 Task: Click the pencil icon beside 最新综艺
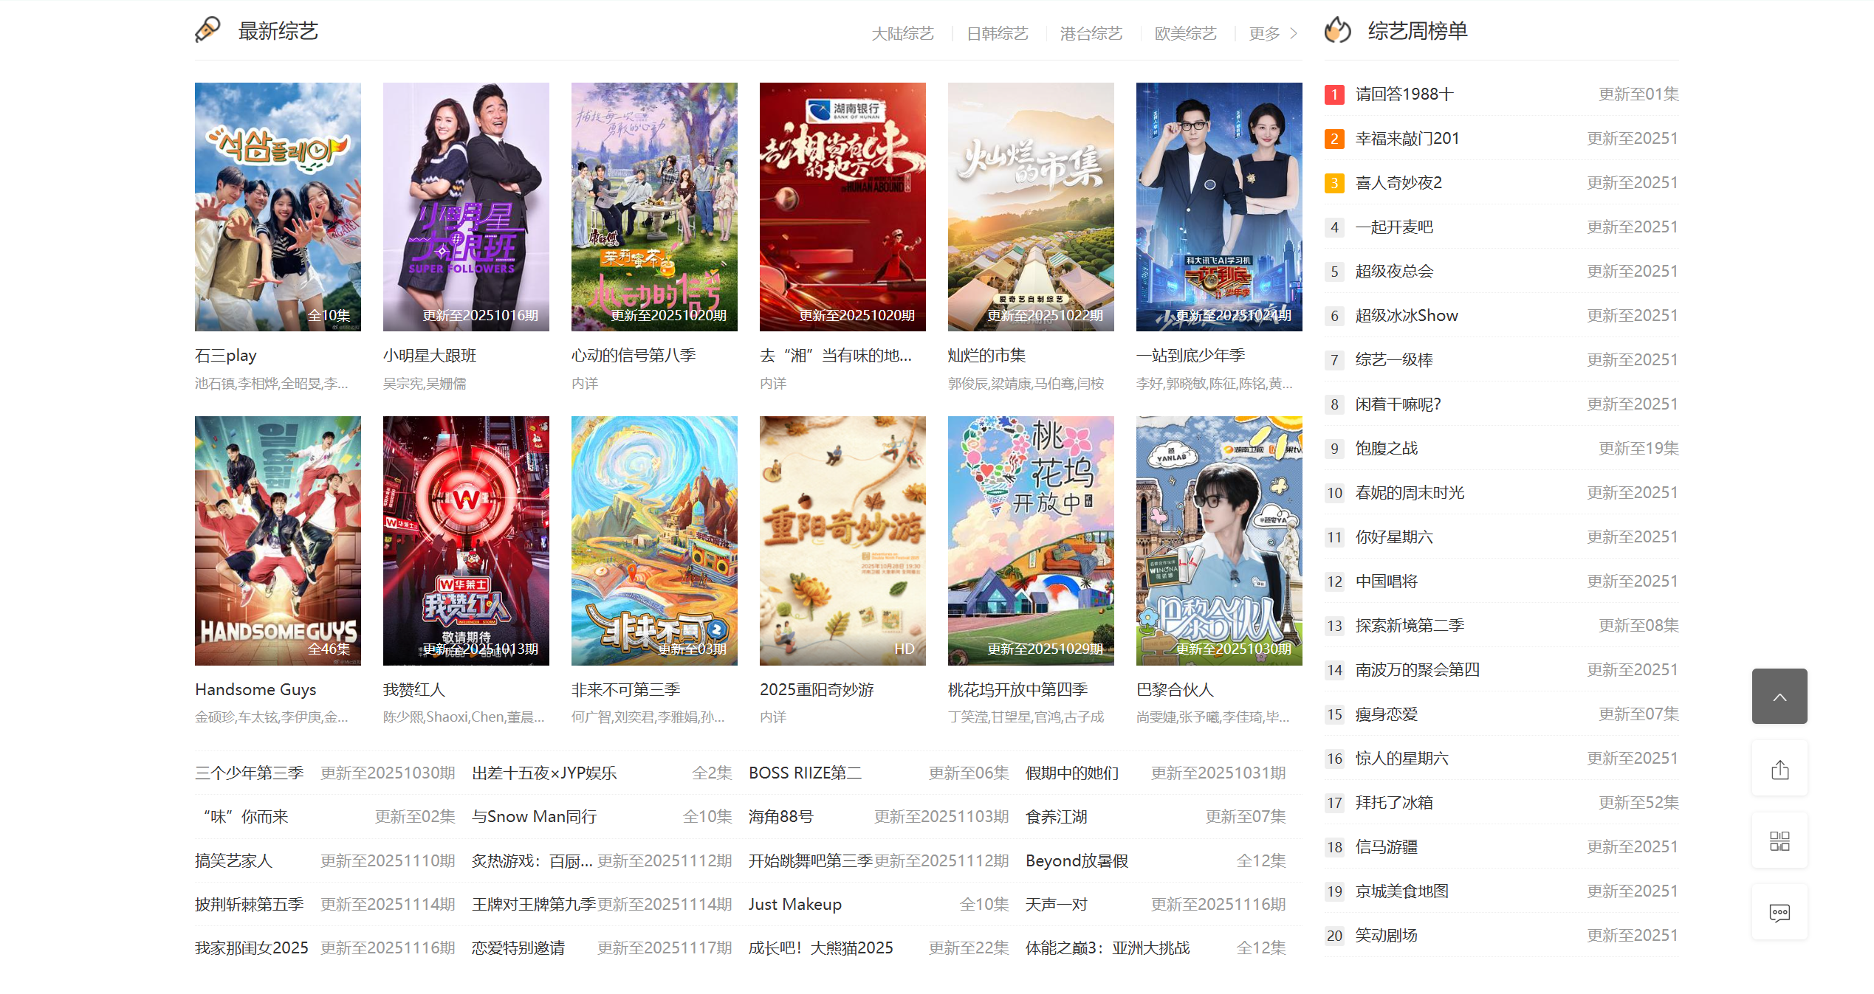tap(207, 30)
